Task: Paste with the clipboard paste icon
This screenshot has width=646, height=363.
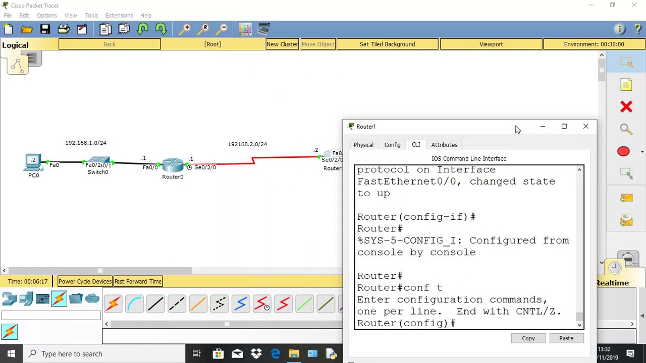Action: coord(124,30)
